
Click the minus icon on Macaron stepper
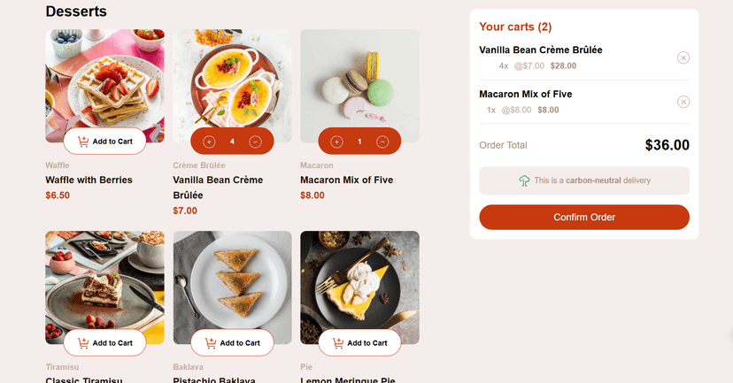(x=382, y=142)
